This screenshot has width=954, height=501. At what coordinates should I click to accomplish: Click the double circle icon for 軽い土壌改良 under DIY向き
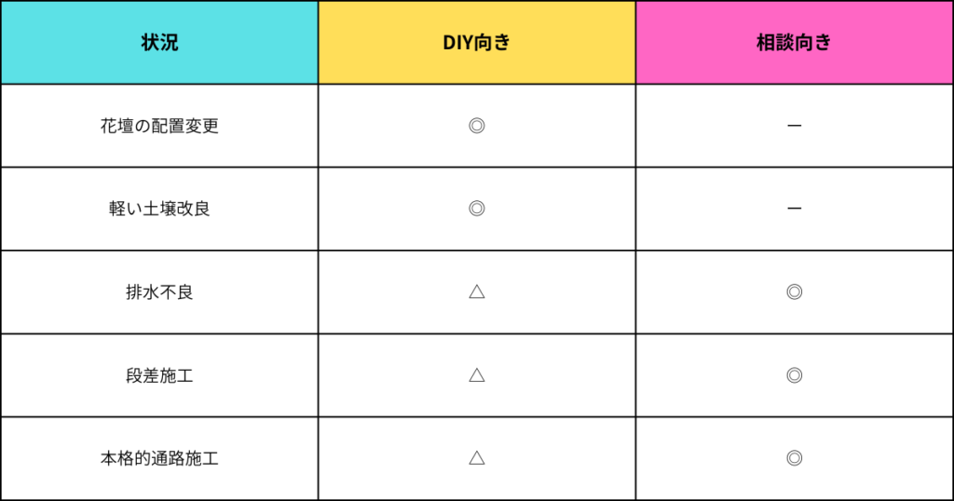476,209
